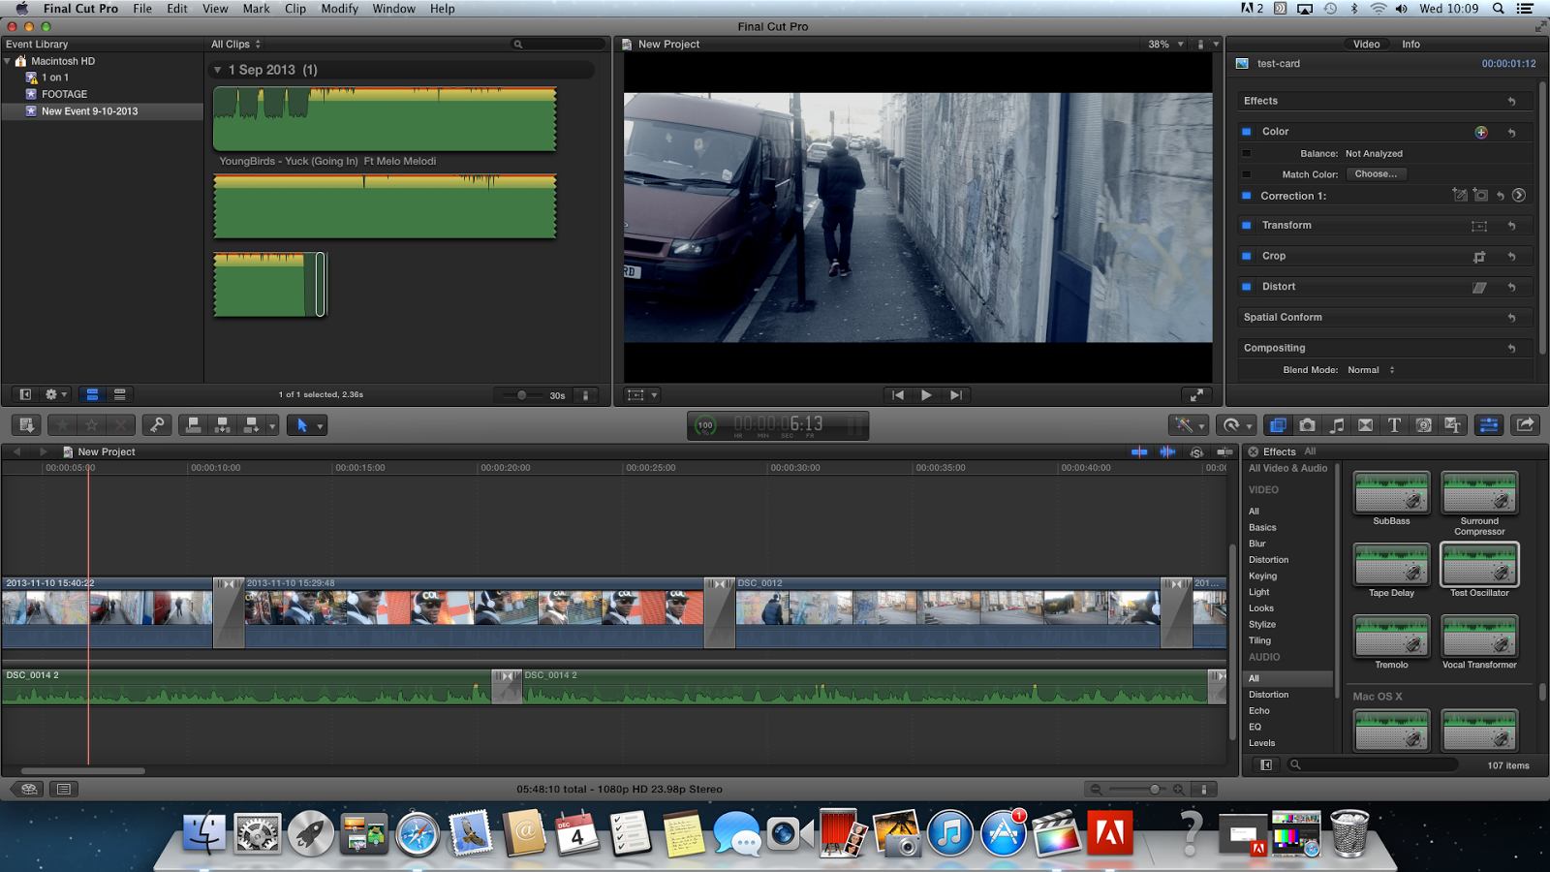Adjust the clip duration 30s slider

(522, 395)
